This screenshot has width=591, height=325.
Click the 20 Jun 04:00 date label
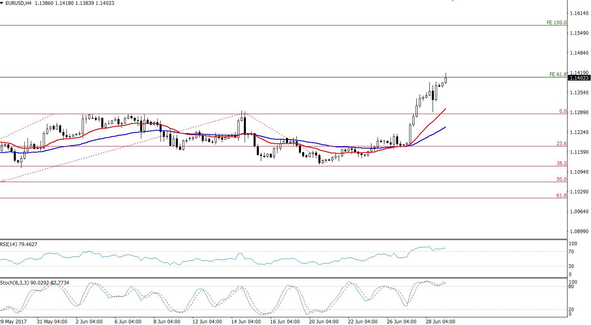[323, 322]
